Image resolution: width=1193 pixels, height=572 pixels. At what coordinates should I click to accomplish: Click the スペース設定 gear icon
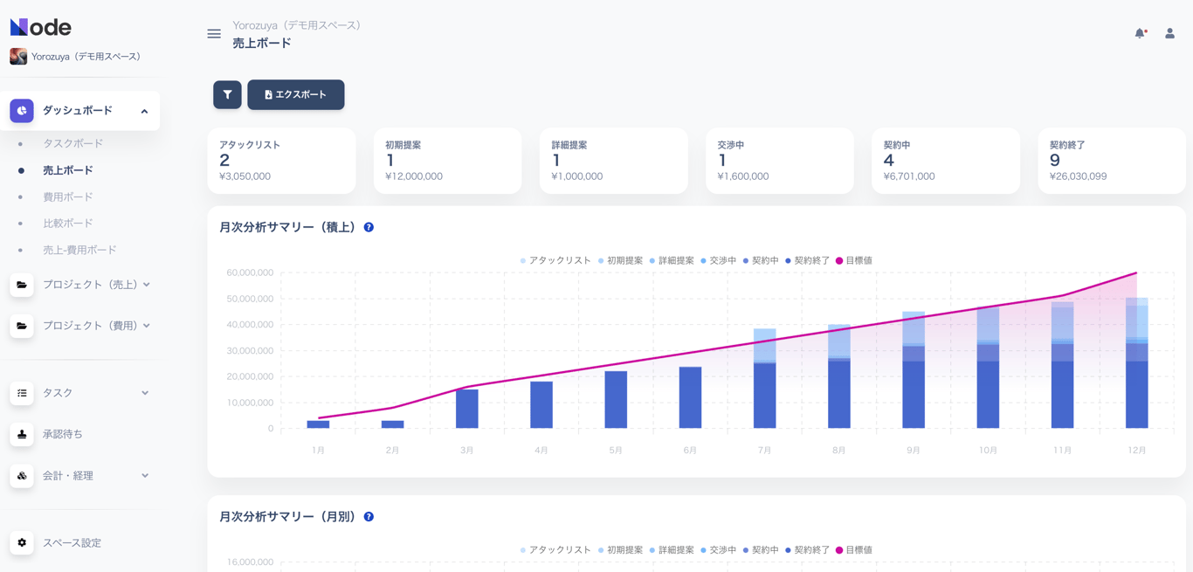click(22, 543)
